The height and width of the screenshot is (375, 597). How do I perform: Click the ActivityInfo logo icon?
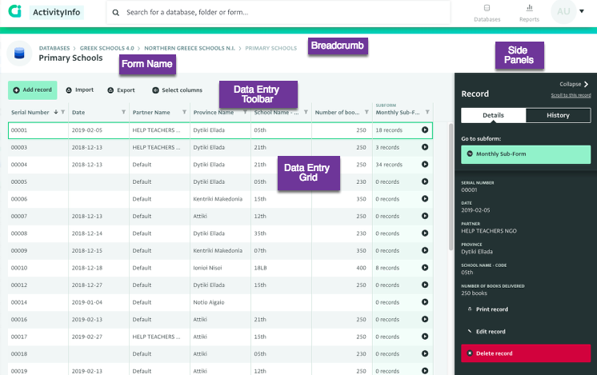(15, 11)
